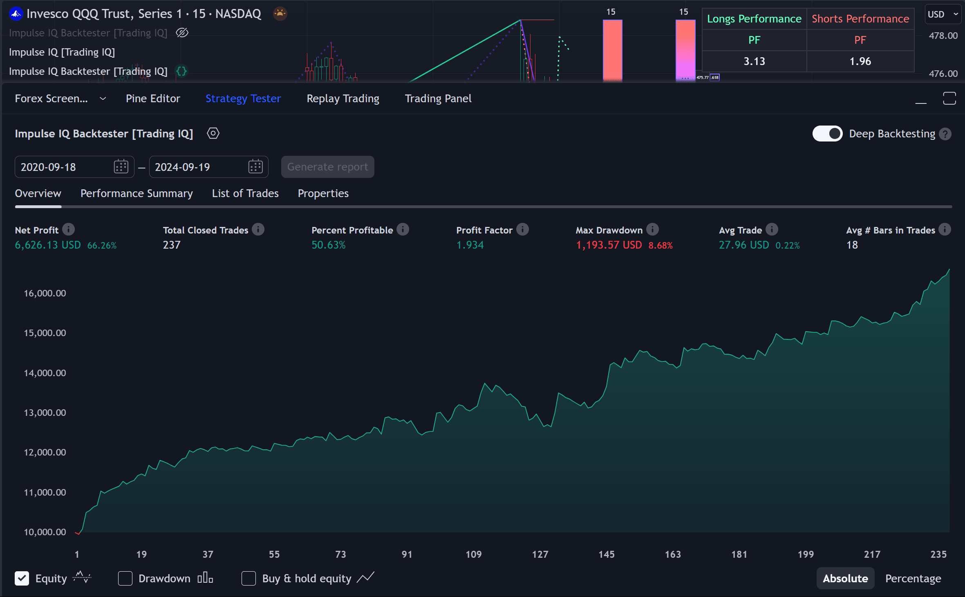Screen dimensions: 965x597
Task: Open the Trading Panel tab
Action: (438, 99)
